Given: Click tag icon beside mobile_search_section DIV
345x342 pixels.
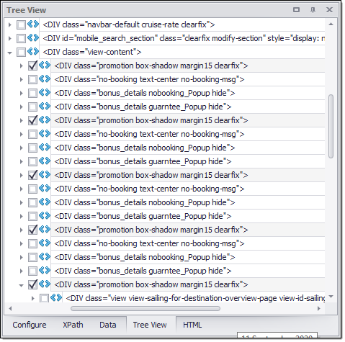Looking at the screenshot, I should pos(33,38).
